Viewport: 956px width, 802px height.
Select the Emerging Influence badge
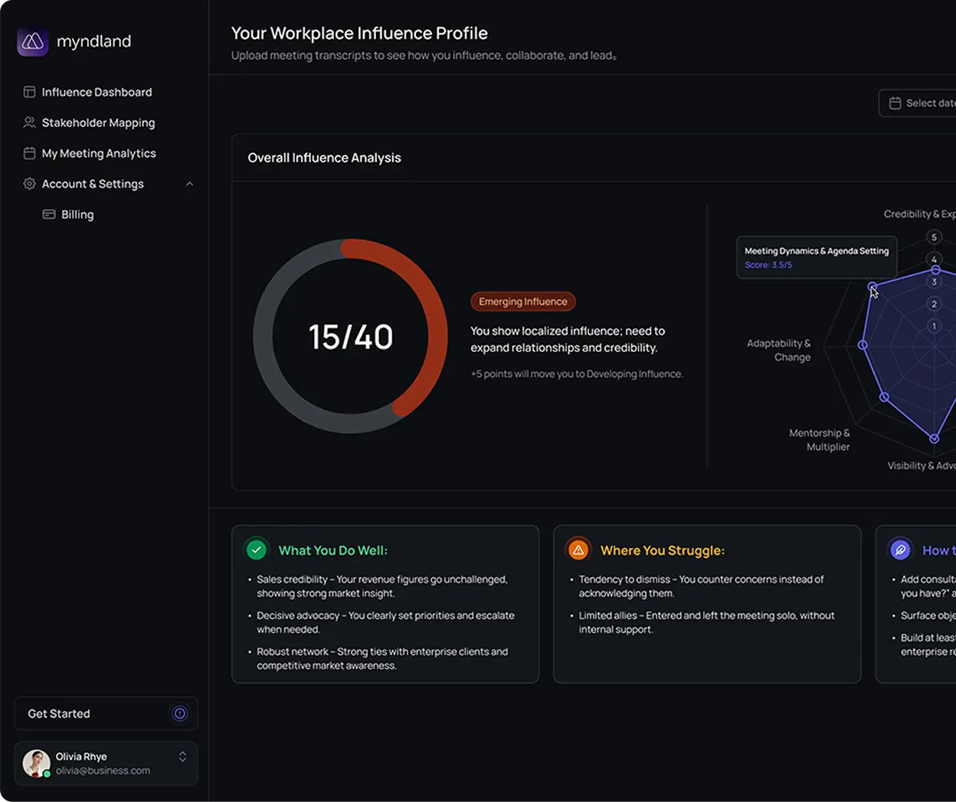[522, 301]
